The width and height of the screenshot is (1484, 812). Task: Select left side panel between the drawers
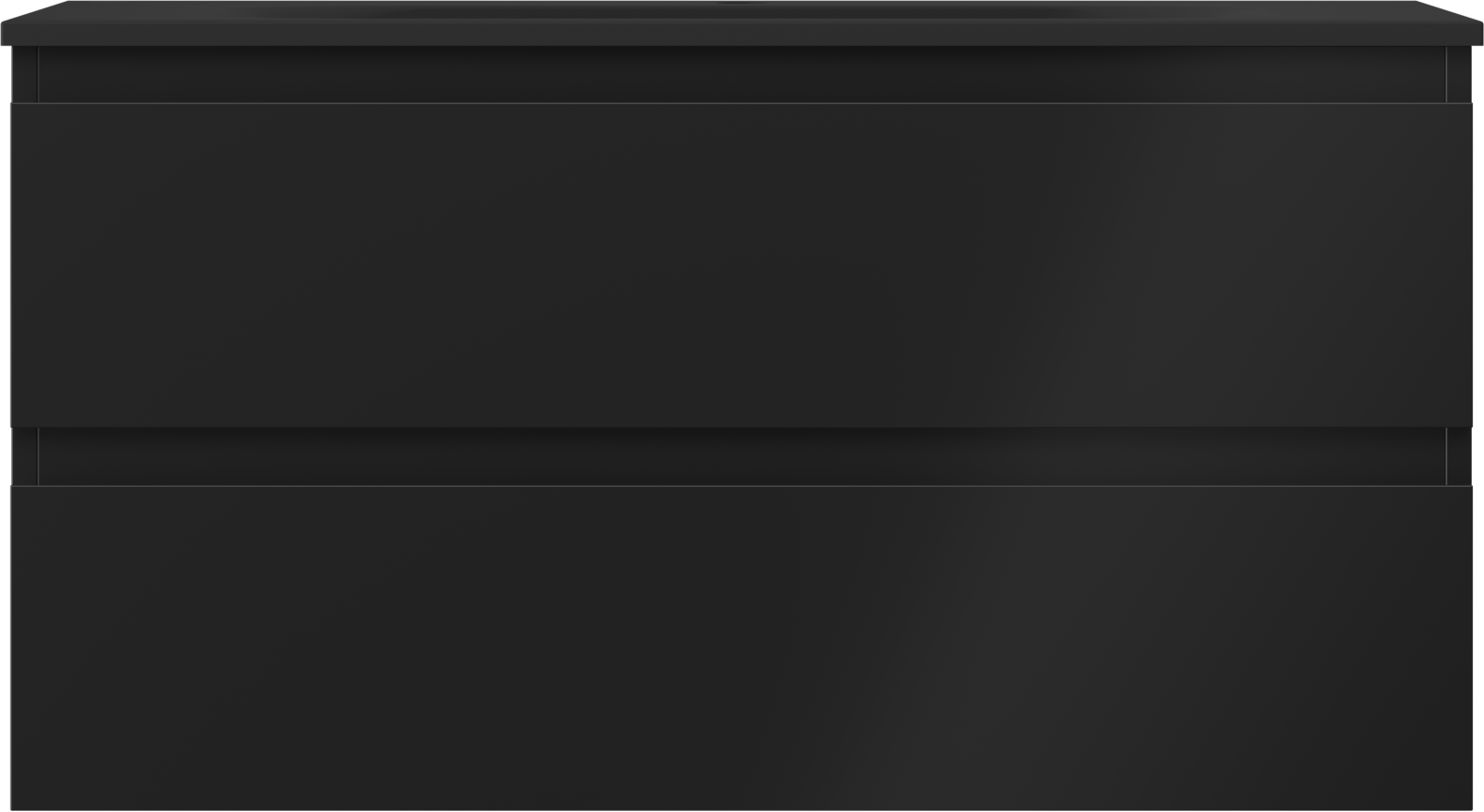point(24,457)
